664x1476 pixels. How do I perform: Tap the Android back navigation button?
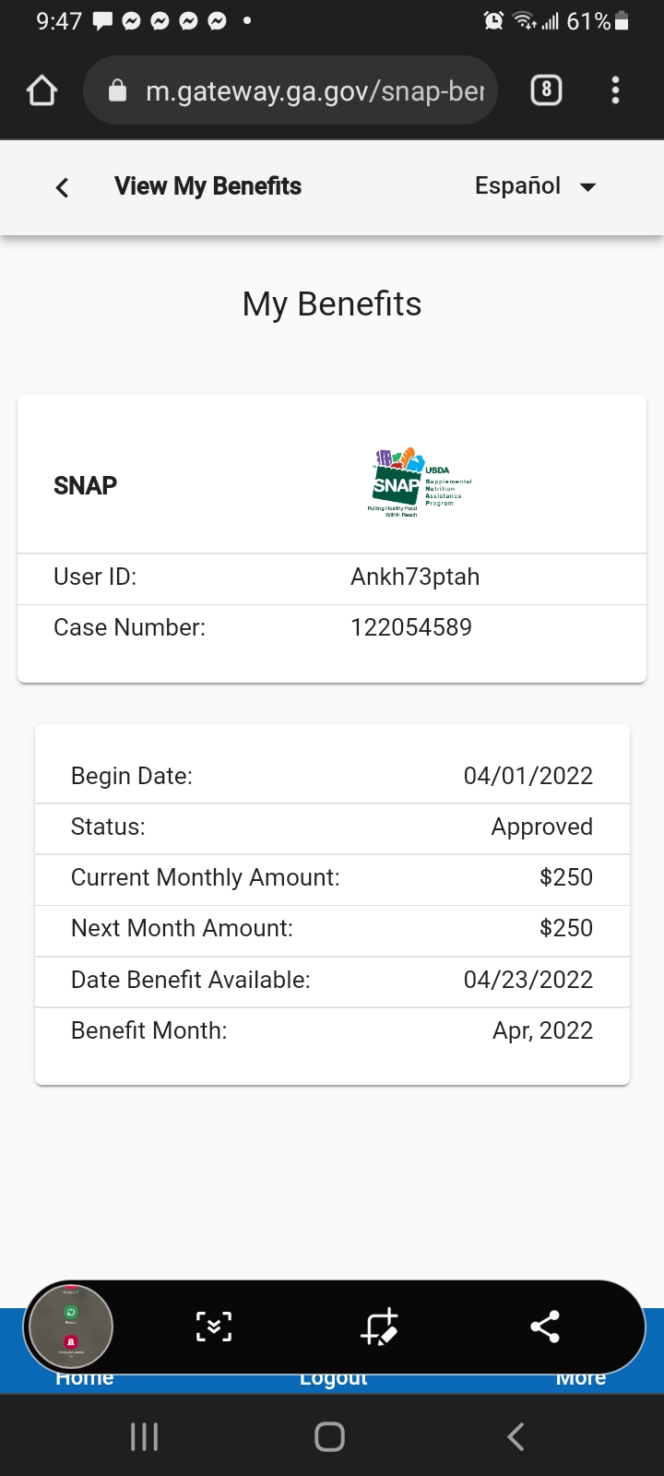(x=516, y=1436)
